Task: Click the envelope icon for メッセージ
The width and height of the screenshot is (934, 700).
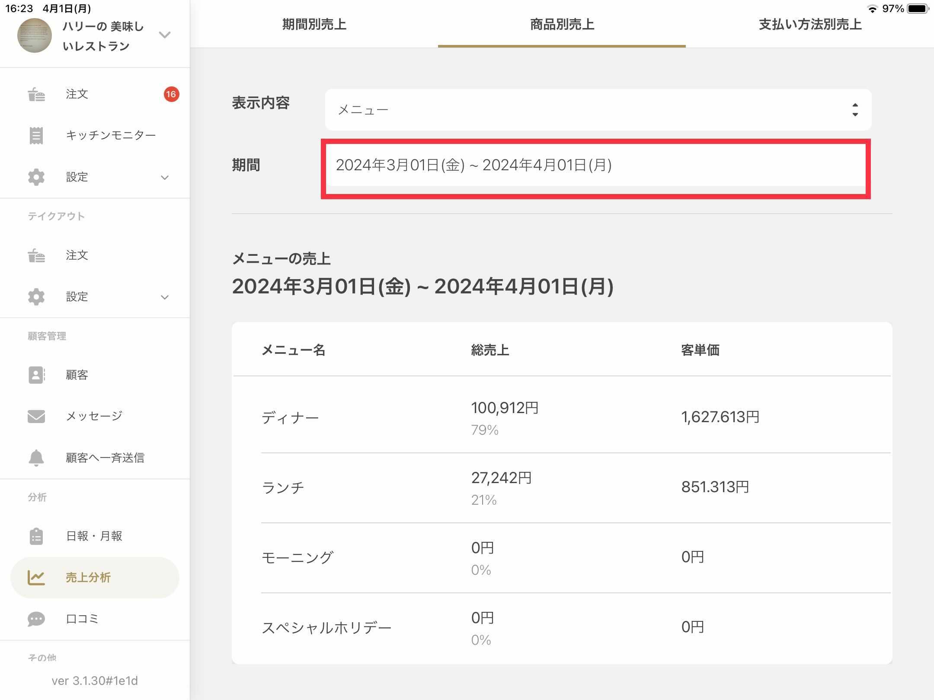Action: (x=36, y=416)
